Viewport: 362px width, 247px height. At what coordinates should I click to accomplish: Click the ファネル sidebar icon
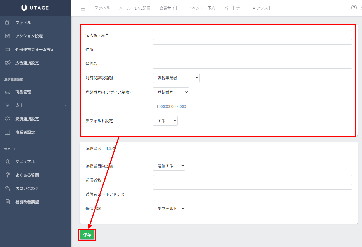pyautogui.click(x=8, y=23)
